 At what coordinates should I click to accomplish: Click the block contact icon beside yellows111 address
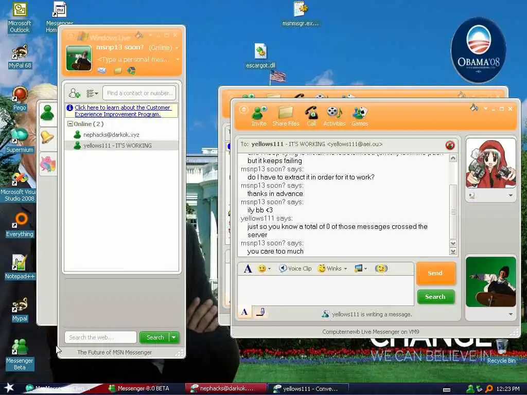[450, 145]
